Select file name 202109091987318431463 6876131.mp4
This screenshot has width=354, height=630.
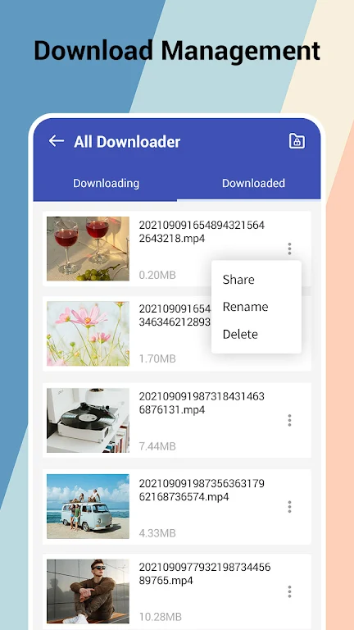pyautogui.click(x=202, y=404)
